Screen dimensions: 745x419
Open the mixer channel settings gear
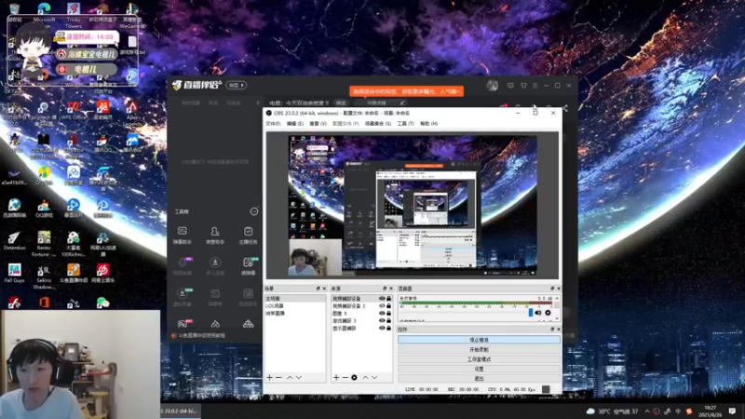pyautogui.click(x=548, y=313)
